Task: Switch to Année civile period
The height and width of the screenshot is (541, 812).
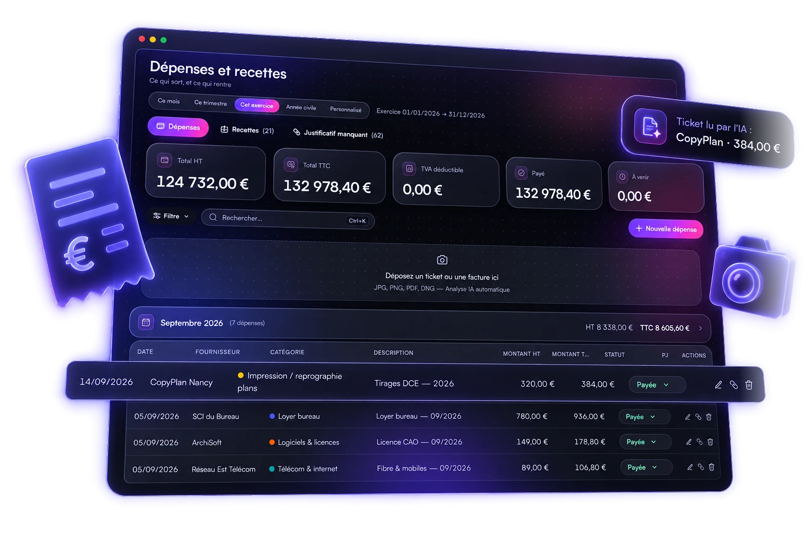Action: point(301,107)
